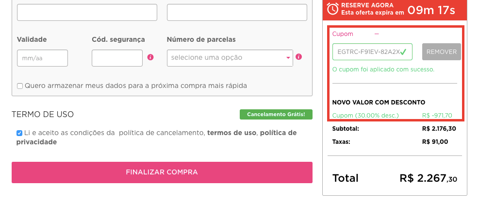Click the security code info icon

coord(150,57)
